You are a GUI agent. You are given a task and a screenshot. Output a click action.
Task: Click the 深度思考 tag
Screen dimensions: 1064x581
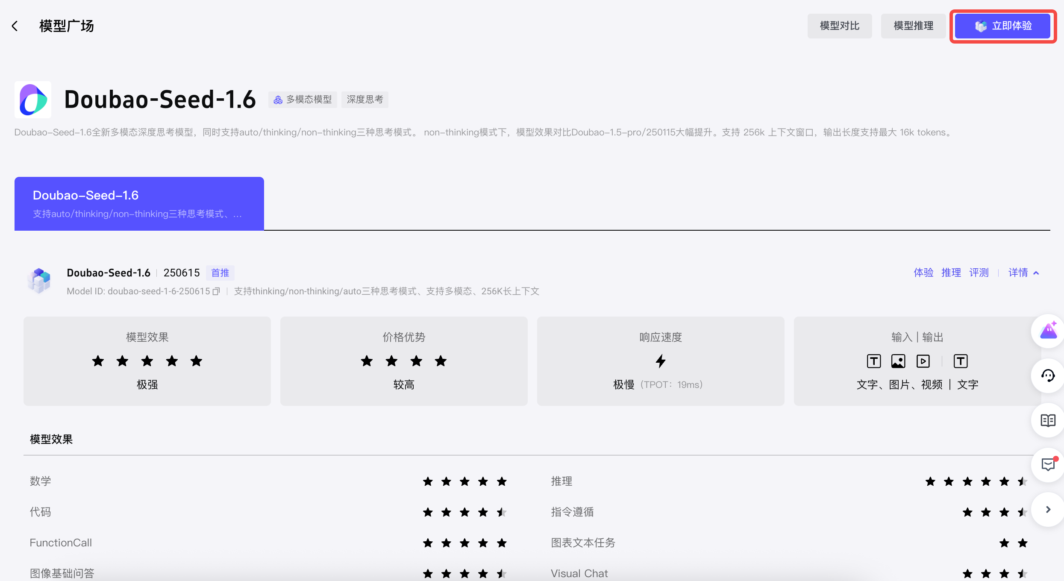(x=364, y=100)
